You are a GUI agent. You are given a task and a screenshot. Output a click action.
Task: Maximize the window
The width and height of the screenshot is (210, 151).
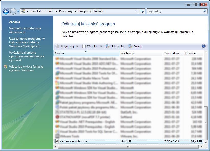196,5
